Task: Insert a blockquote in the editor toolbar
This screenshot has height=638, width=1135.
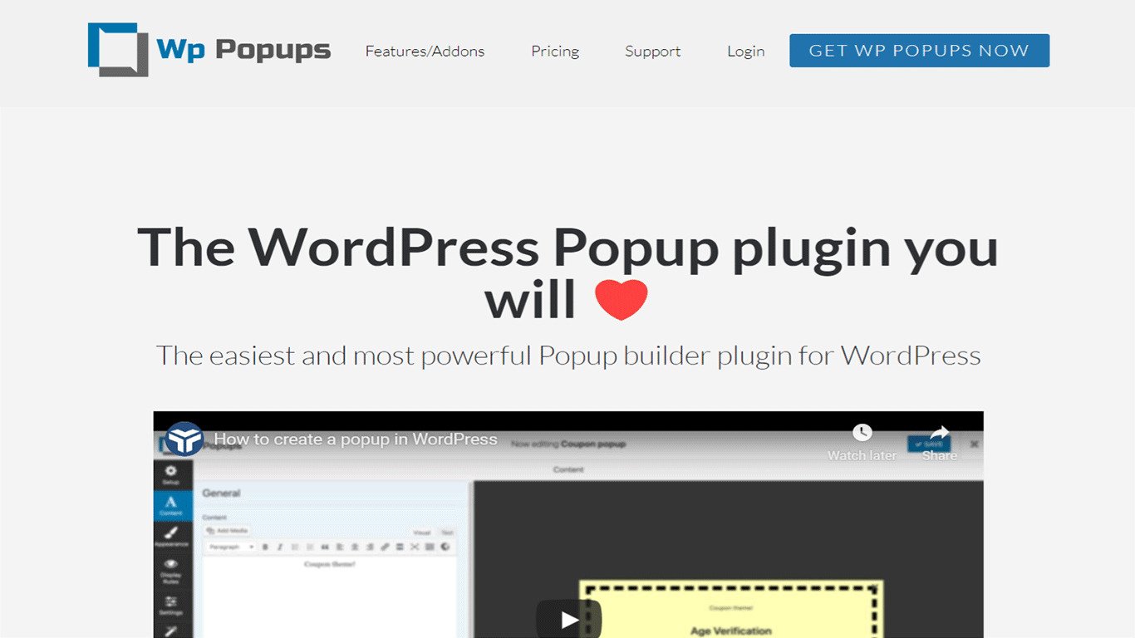Action: click(325, 547)
